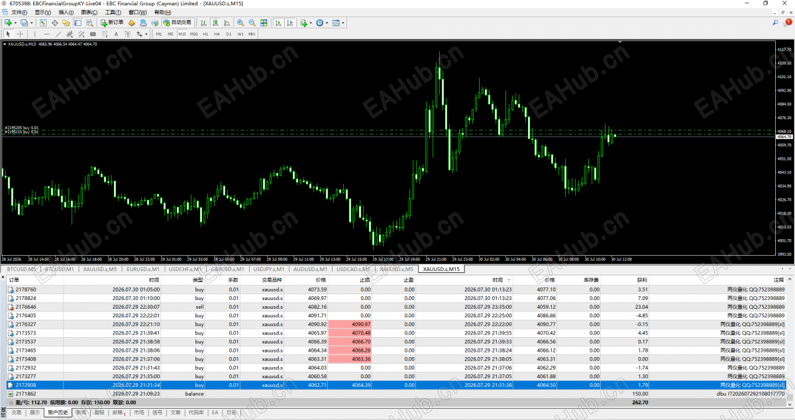Switch to the H1 timeframe
The height and width of the screenshot is (420, 795).
click(x=205, y=34)
